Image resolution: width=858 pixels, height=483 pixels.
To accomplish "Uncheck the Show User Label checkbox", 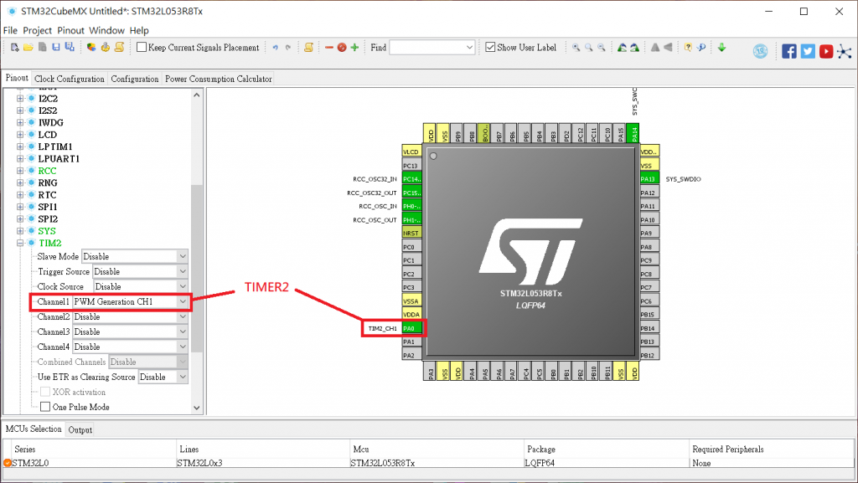I will tap(490, 48).
